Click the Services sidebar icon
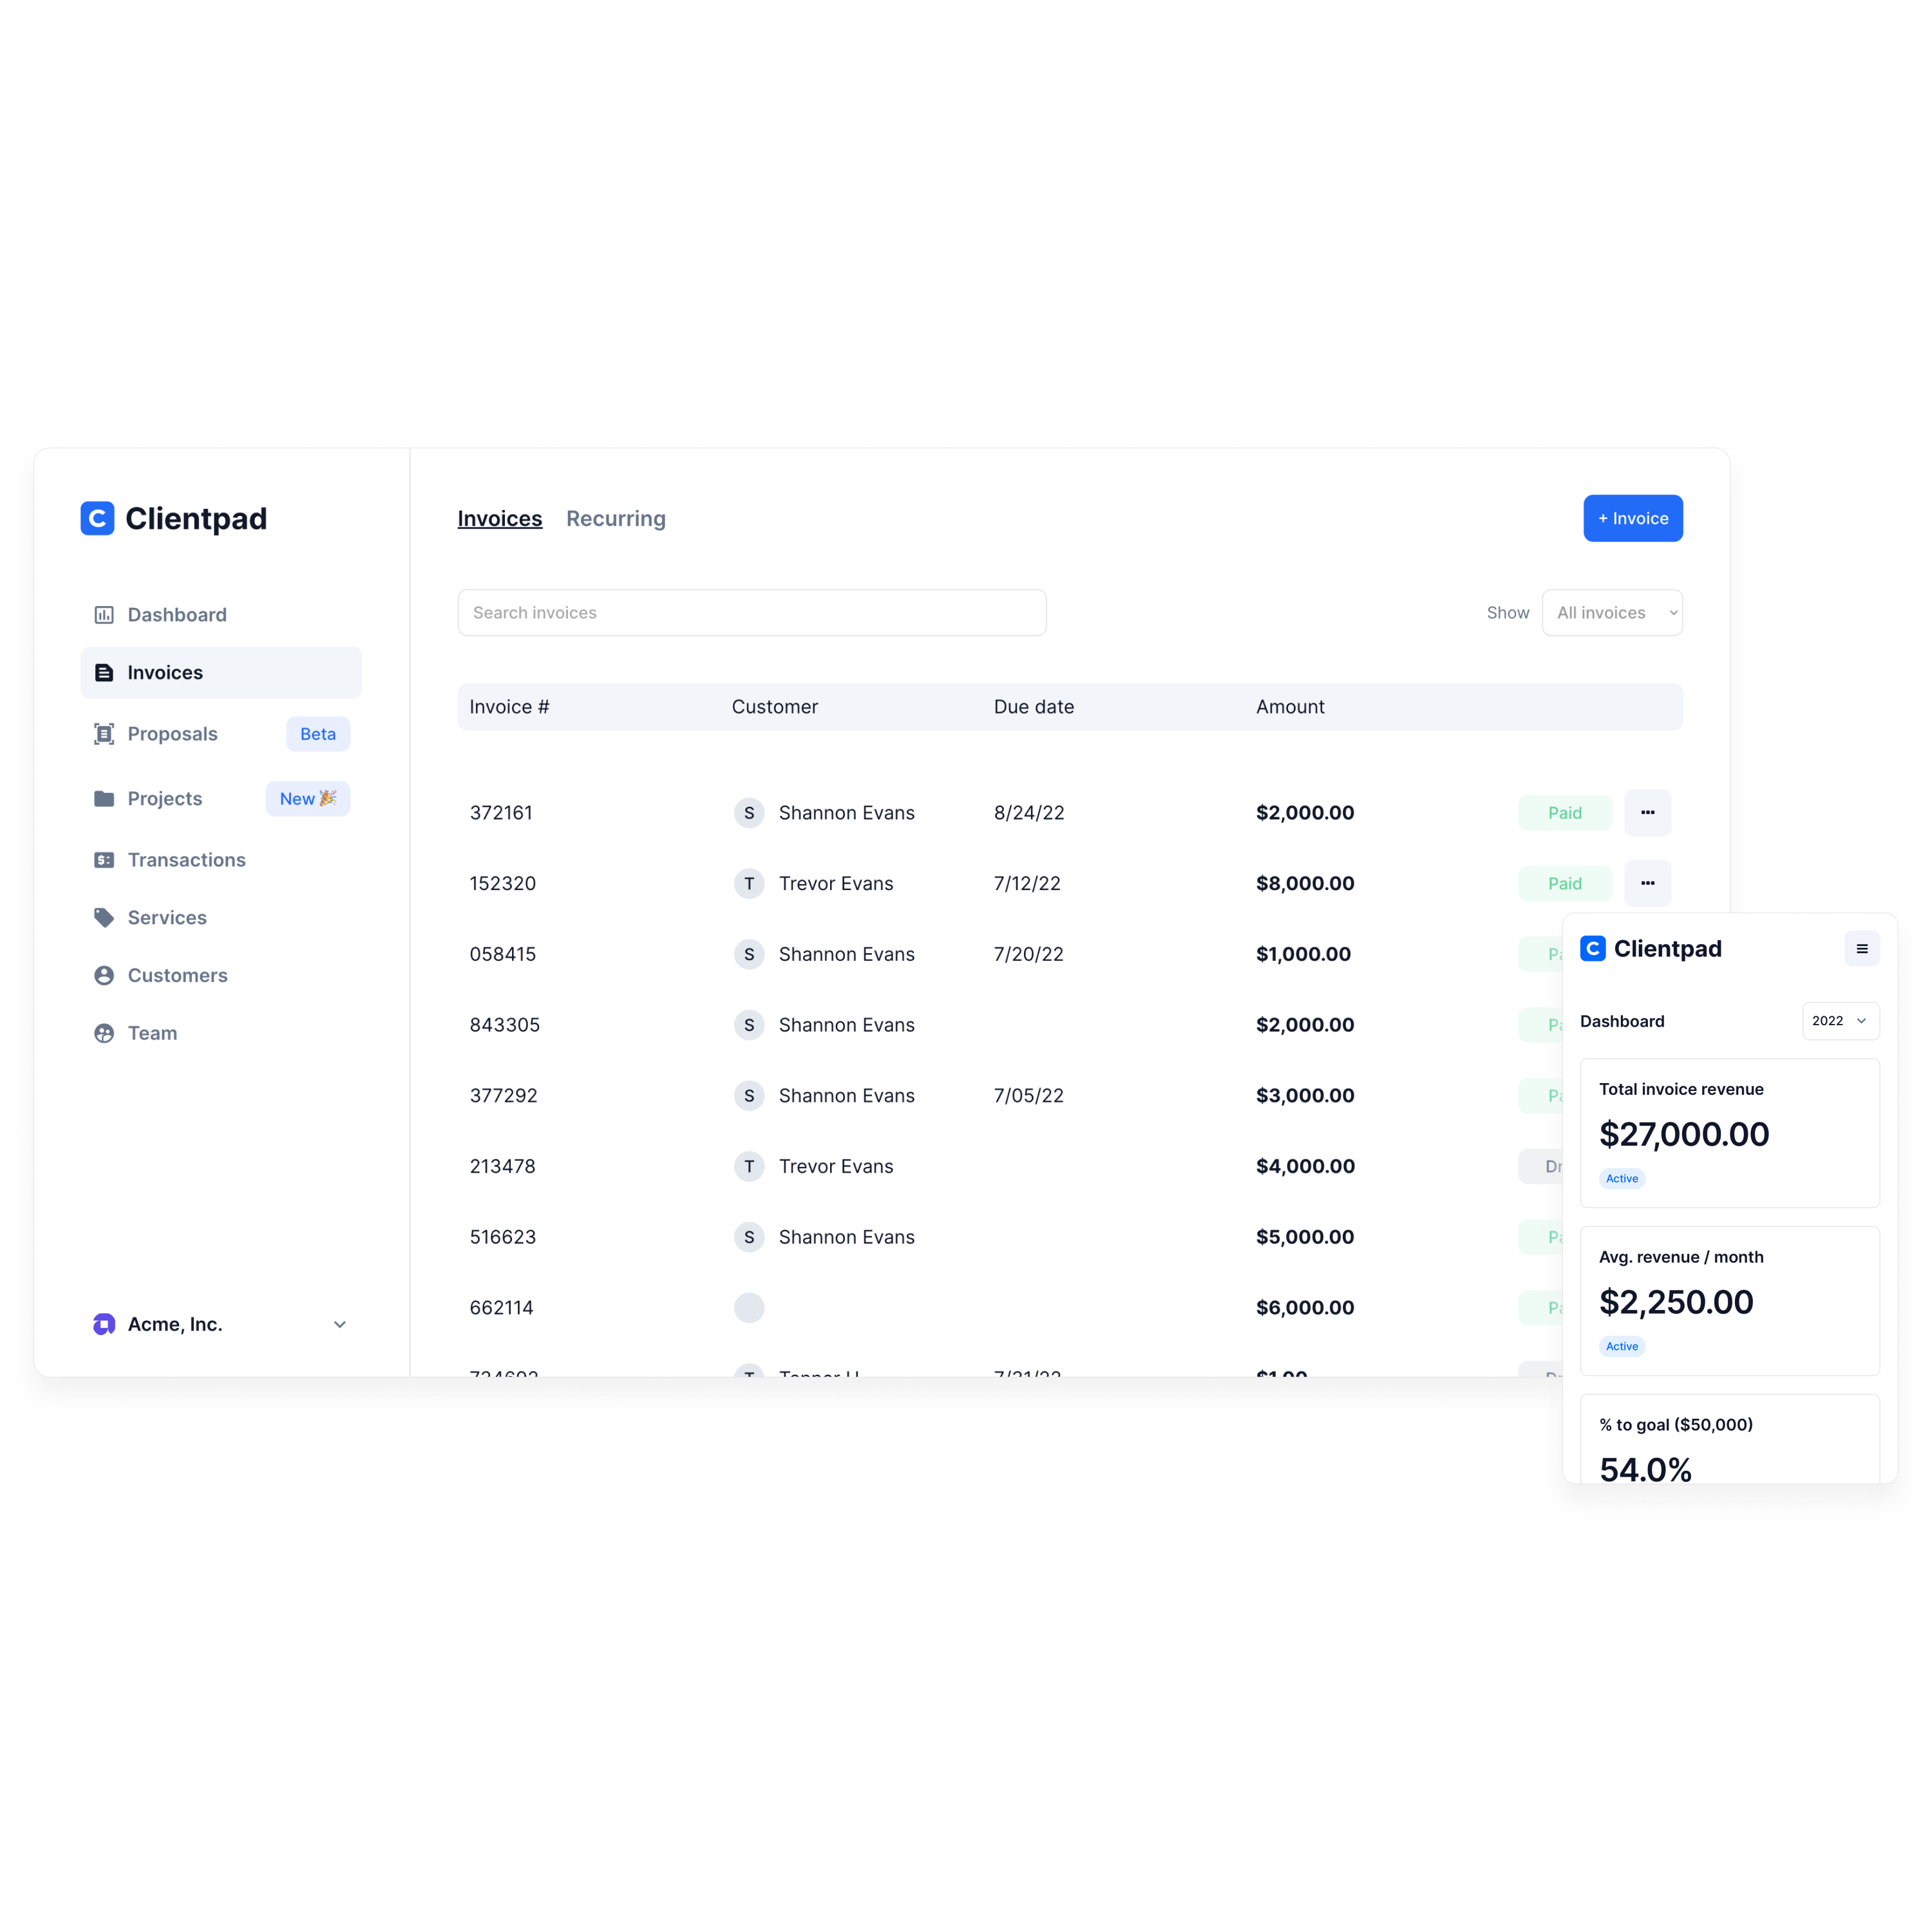The width and height of the screenshot is (1932, 1932). pyautogui.click(x=101, y=916)
